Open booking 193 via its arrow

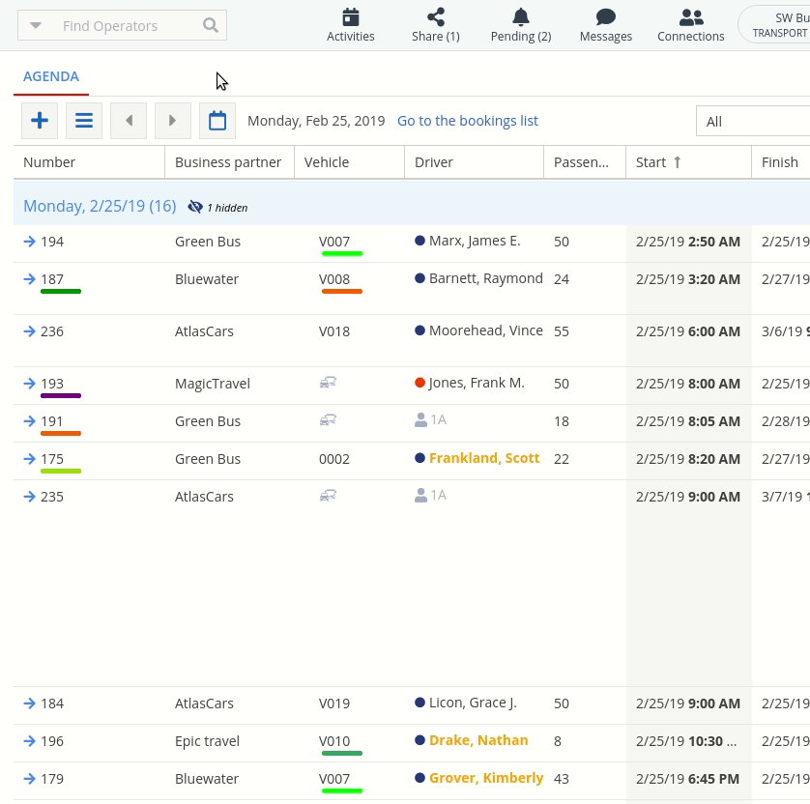pyautogui.click(x=29, y=383)
